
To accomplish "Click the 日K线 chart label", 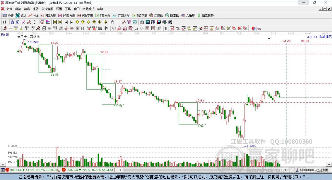I will click(5, 34).
